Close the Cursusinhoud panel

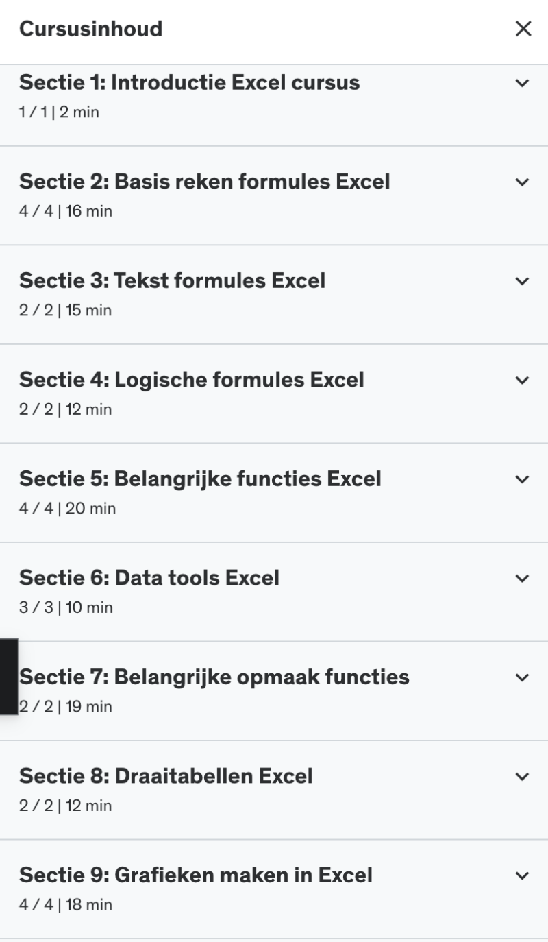pyautogui.click(x=523, y=29)
